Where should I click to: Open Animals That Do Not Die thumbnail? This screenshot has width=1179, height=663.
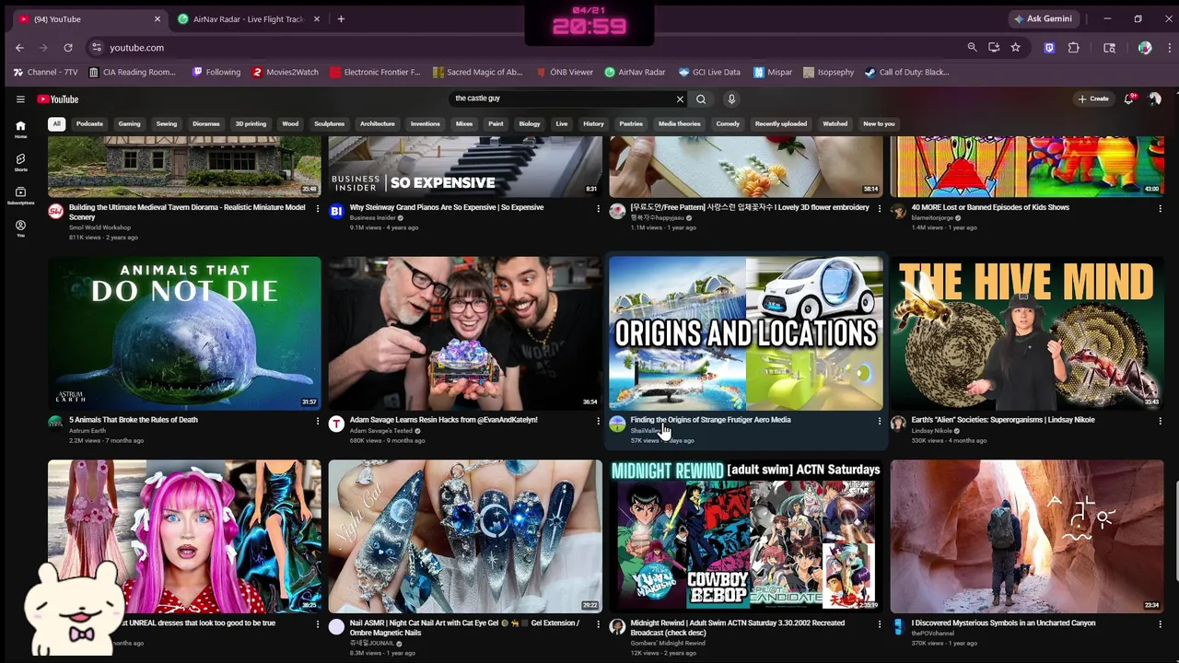pyautogui.click(x=184, y=333)
